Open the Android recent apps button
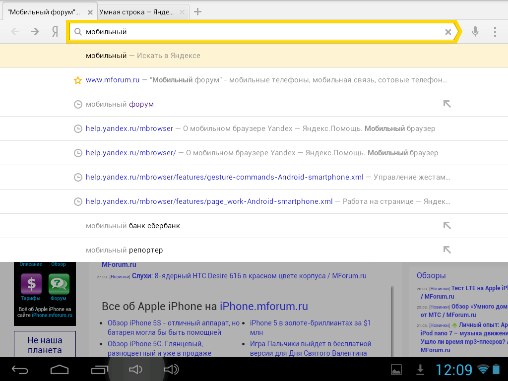 [x=99, y=369]
